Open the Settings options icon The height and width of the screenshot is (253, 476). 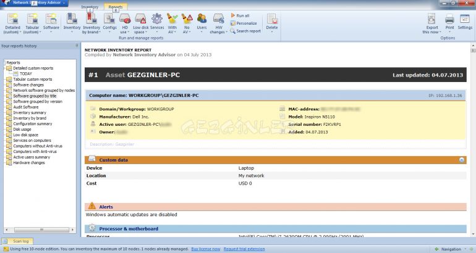click(465, 19)
